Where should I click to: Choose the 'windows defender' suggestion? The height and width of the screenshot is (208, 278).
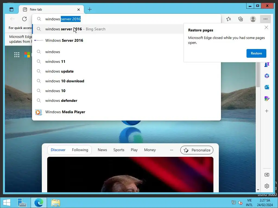pos(127,100)
